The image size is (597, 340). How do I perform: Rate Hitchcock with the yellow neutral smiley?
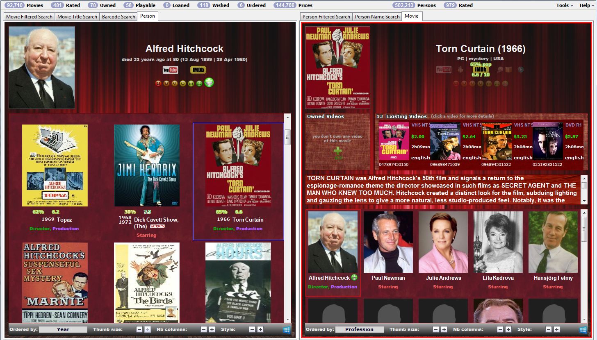pyautogui.click(x=182, y=84)
